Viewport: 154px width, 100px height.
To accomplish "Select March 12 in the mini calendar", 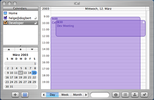I will [20, 73].
